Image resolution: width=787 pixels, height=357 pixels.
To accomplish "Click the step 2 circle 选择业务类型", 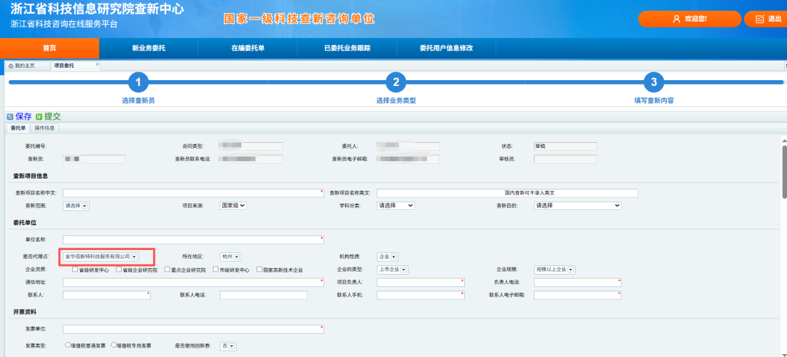I will coord(395,82).
